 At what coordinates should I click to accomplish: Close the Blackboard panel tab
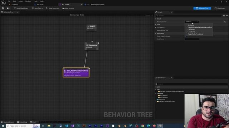(171, 78)
